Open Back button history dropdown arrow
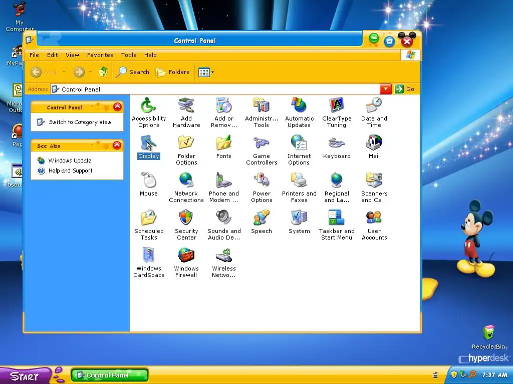The height and width of the screenshot is (384, 513). (x=64, y=72)
